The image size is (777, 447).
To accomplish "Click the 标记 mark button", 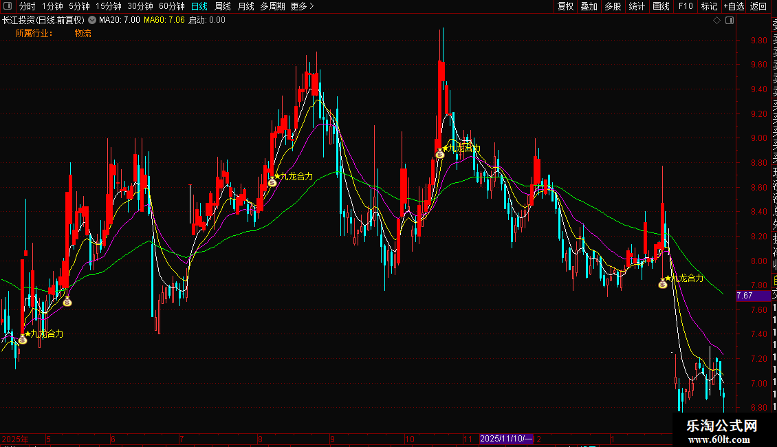I will tap(709, 6).
